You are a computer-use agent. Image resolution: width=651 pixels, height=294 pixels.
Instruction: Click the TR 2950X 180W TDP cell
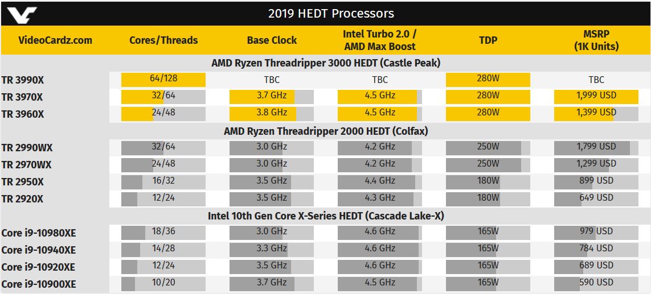tap(488, 181)
